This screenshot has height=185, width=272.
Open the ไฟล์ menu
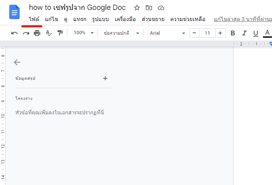click(x=34, y=19)
